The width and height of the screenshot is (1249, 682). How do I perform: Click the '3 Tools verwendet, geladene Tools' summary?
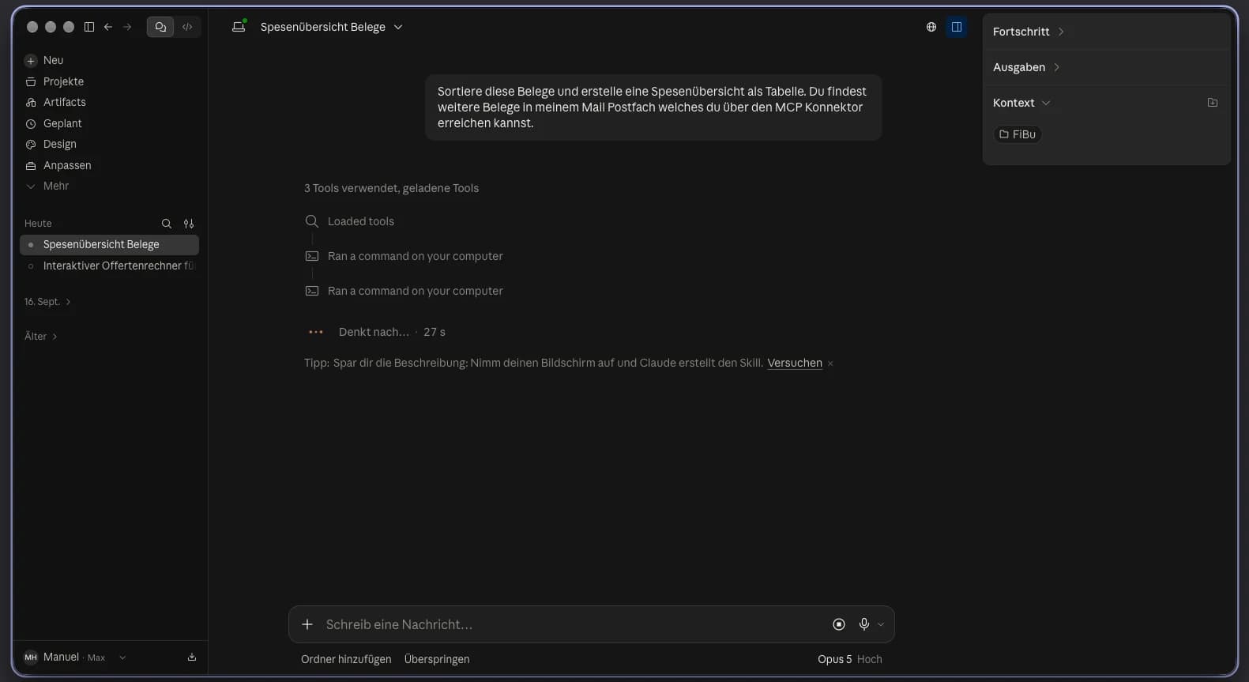[x=391, y=188]
